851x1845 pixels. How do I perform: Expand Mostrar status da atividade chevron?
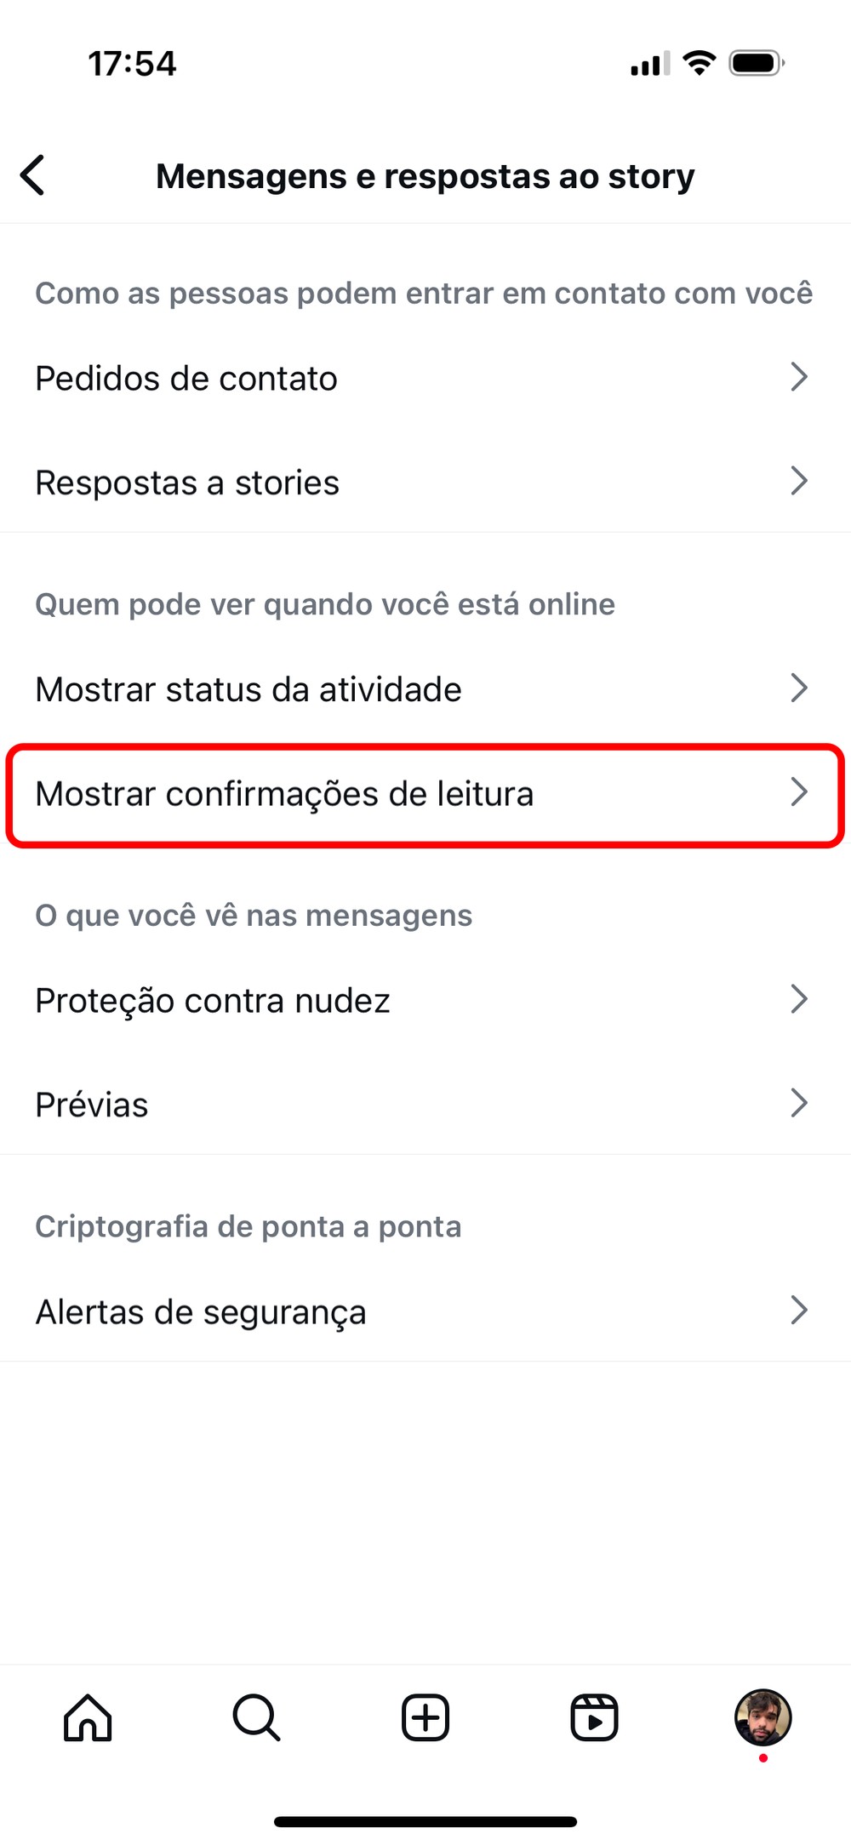point(798,688)
